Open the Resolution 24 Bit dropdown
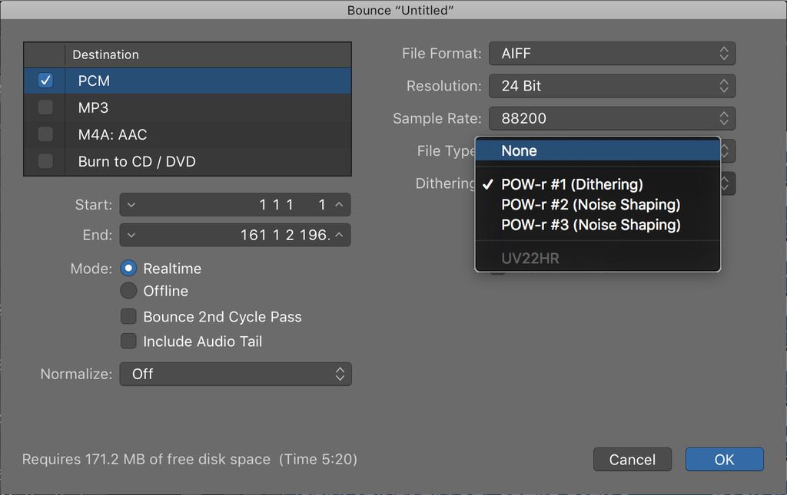This screenshot has width=787, height=495. (612, 86)
